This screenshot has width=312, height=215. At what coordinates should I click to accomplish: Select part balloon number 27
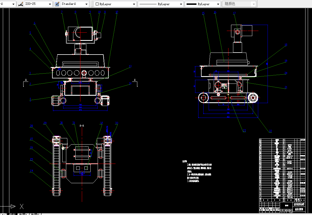click(x=31, y=139)
